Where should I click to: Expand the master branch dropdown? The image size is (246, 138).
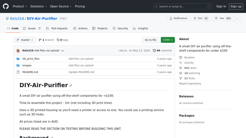25,40
